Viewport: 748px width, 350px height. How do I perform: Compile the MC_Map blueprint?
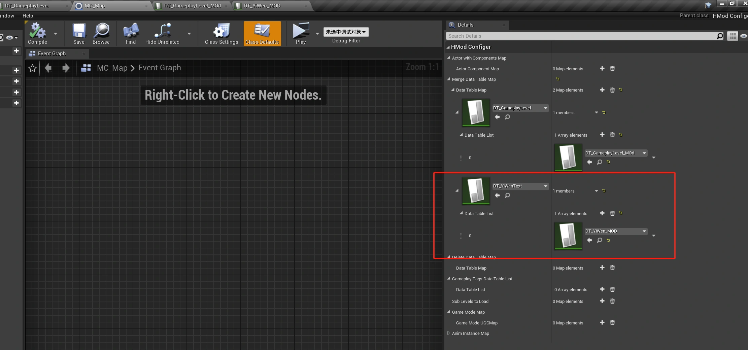[x=37, y=34]
